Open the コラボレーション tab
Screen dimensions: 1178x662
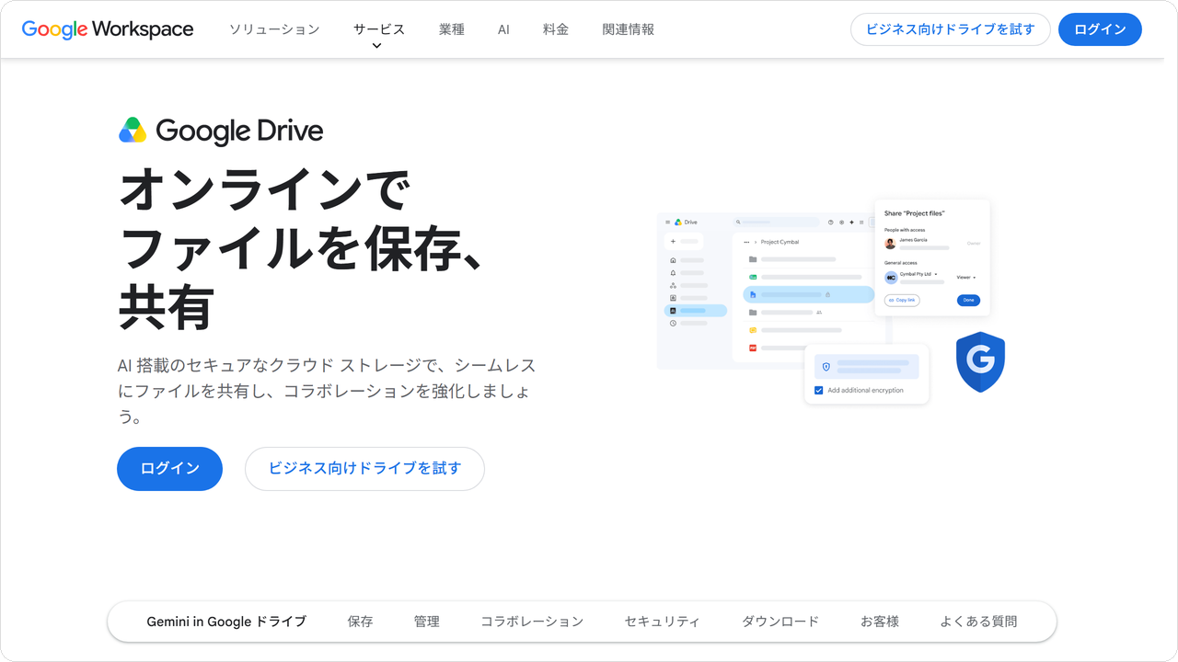pyautogui.click(x=532, y=622)
